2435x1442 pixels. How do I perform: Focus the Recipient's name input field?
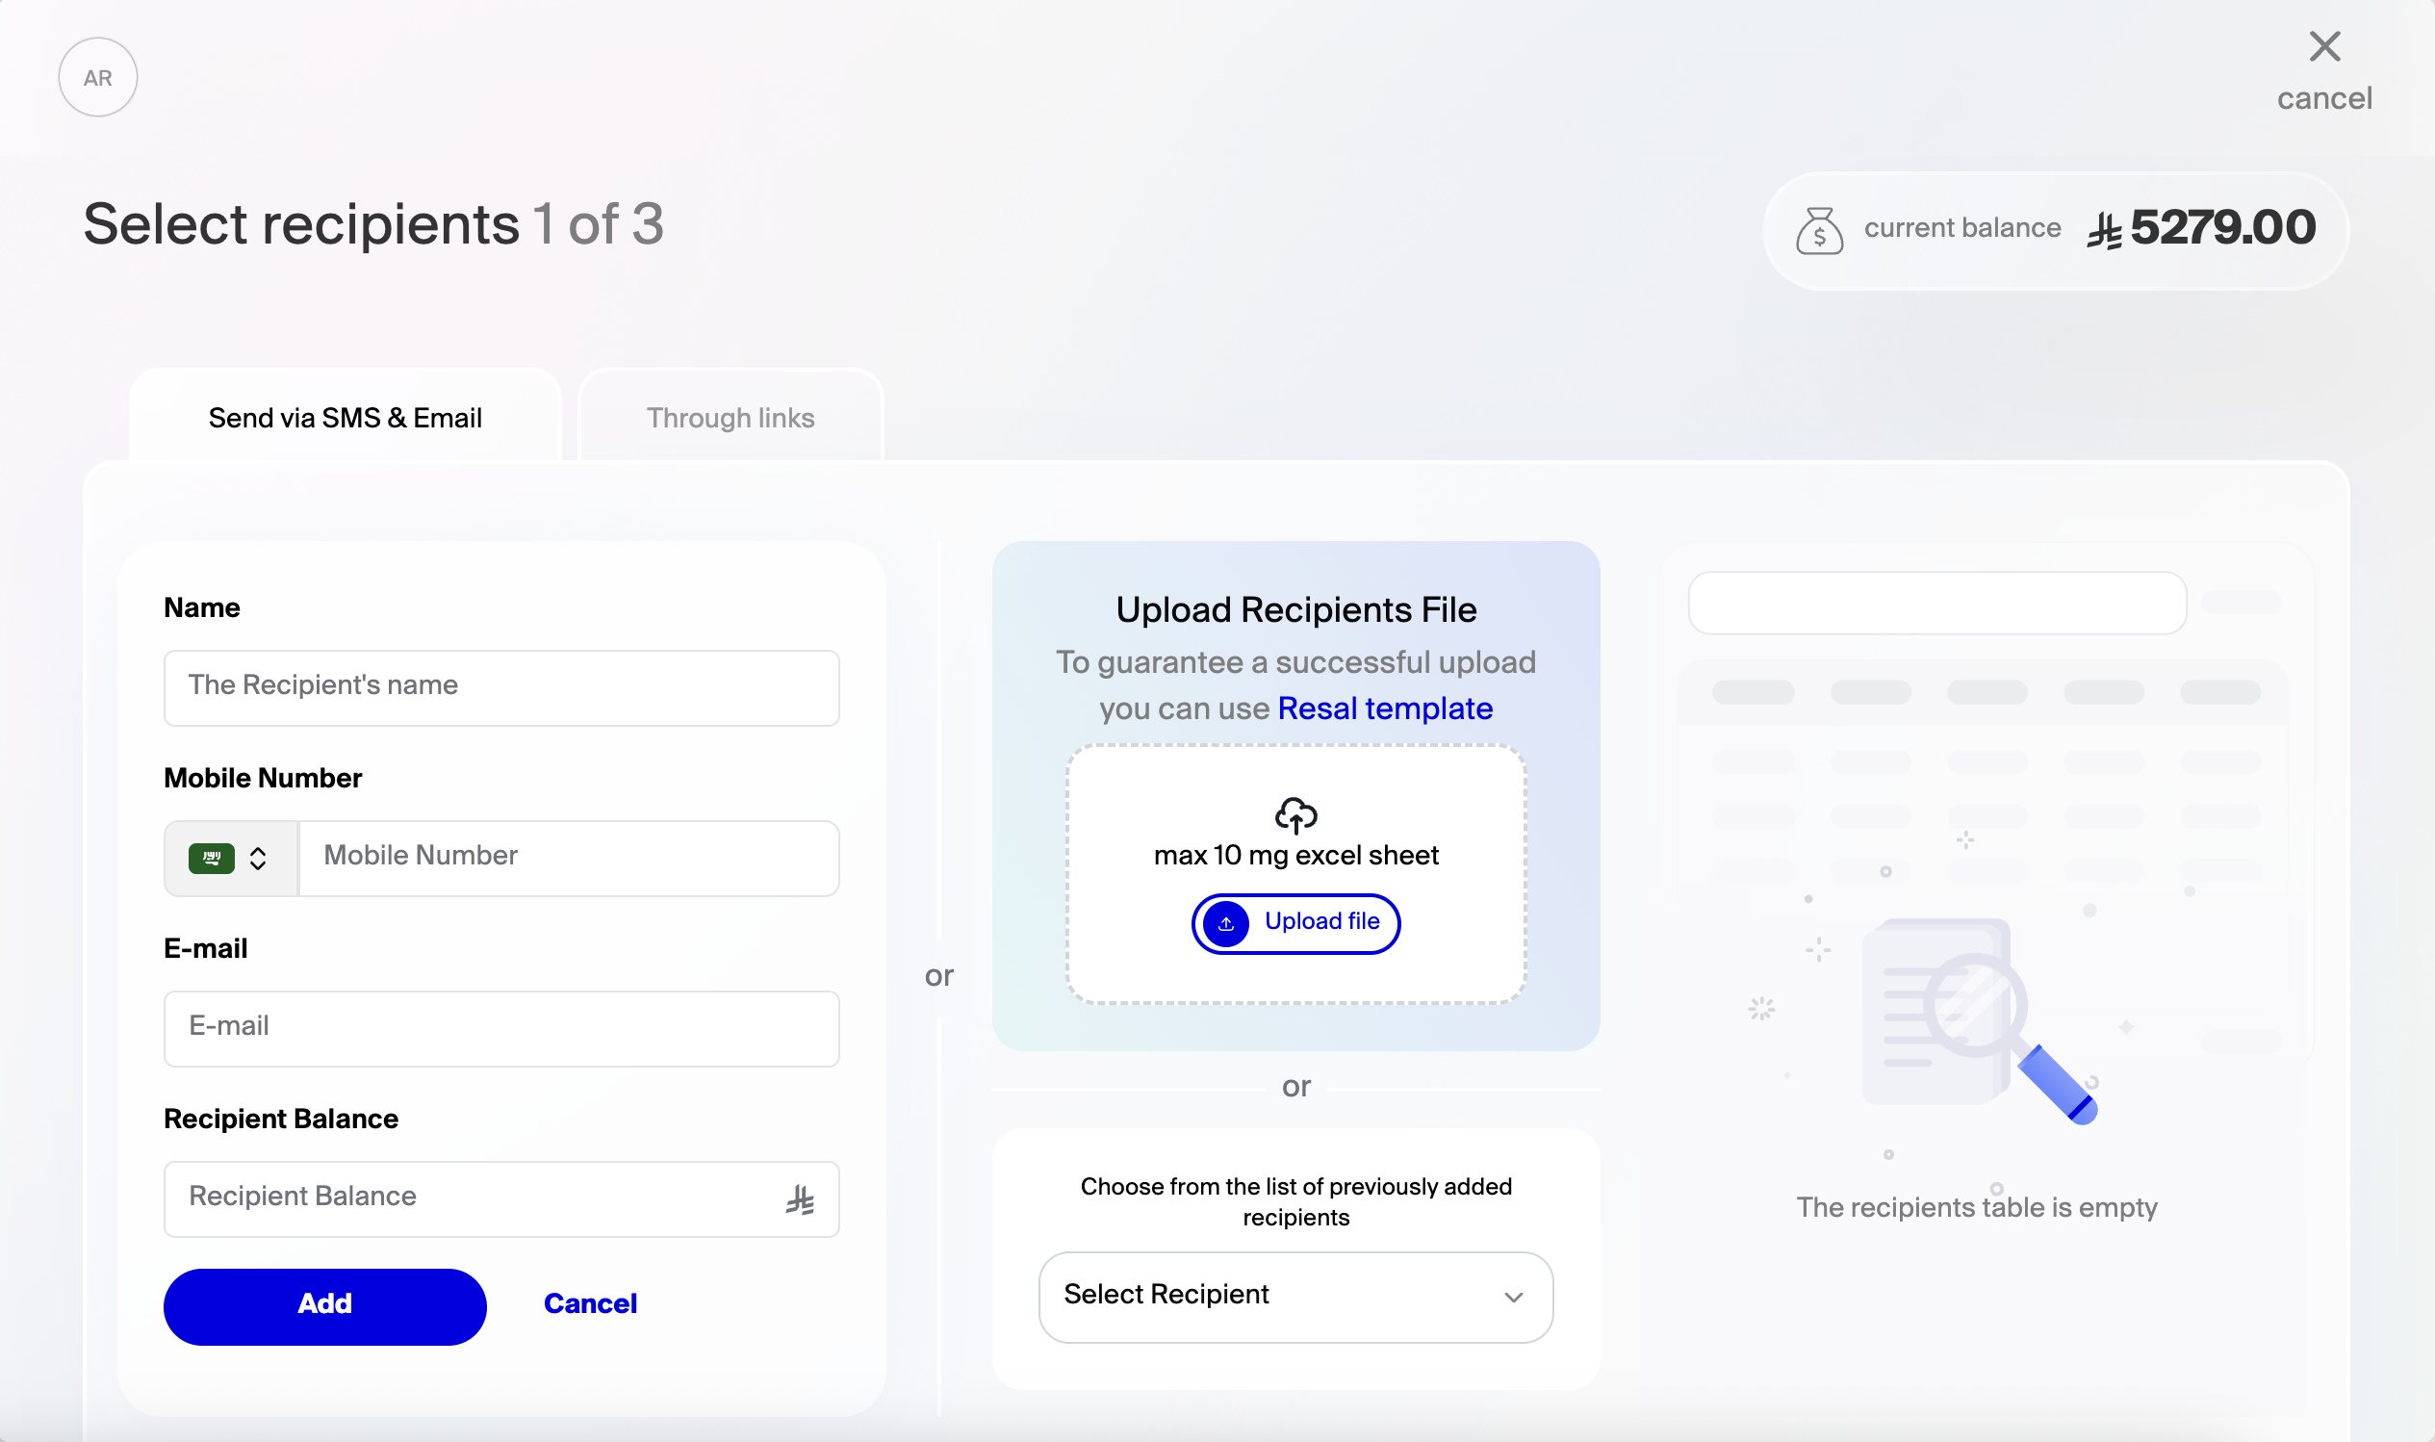(x=501, y=687)
